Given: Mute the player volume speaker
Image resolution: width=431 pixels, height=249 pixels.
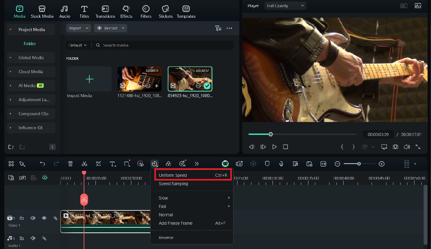Looking at the screenshot, I should [x=407, y=147].
